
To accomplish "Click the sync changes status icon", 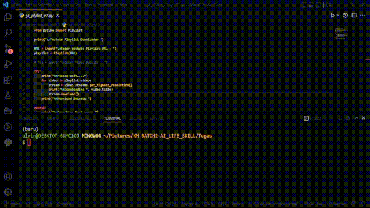I will (28, 204).
